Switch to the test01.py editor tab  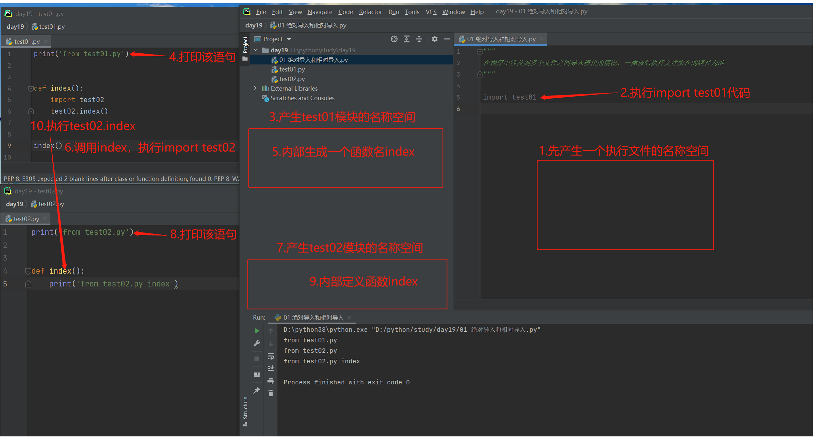click(x=27, y=42)
